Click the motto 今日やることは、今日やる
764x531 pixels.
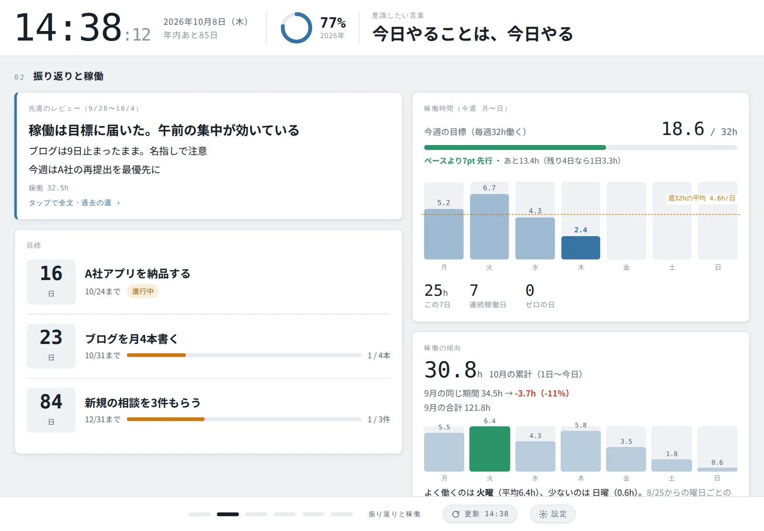tap(473, 34)
